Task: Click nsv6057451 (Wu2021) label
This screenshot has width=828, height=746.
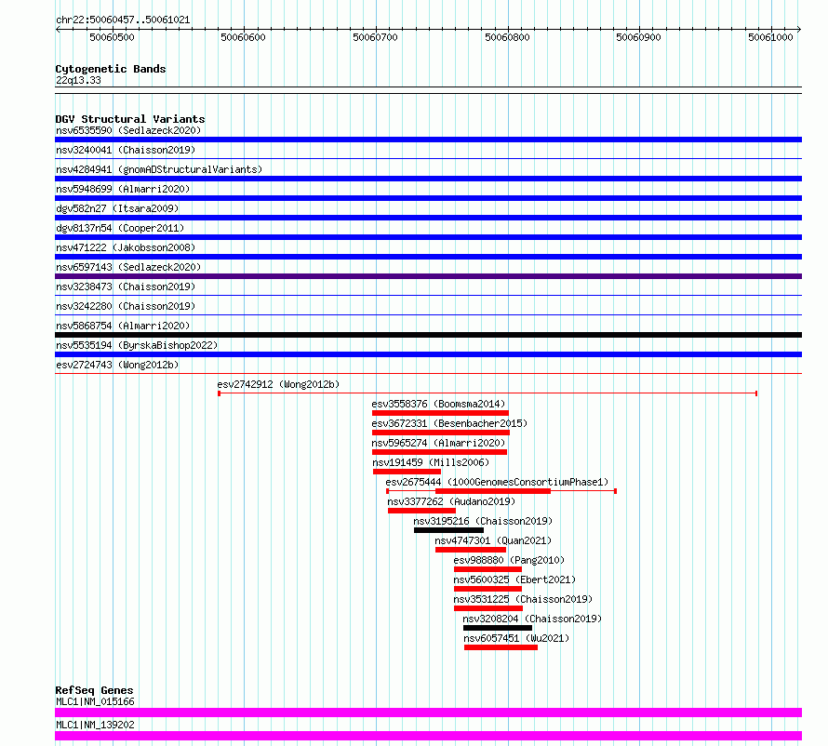Action: tap(516, 638)
